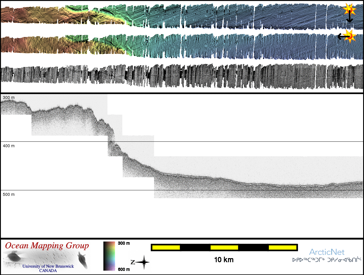Click the CANADA text in the logo

48,271
